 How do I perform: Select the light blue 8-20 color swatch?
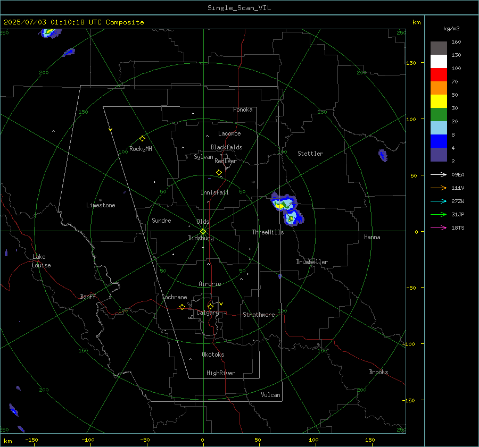(439, 128)
